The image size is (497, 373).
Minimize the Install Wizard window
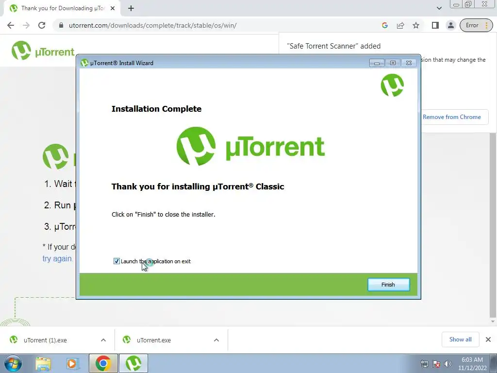point(377,63)
